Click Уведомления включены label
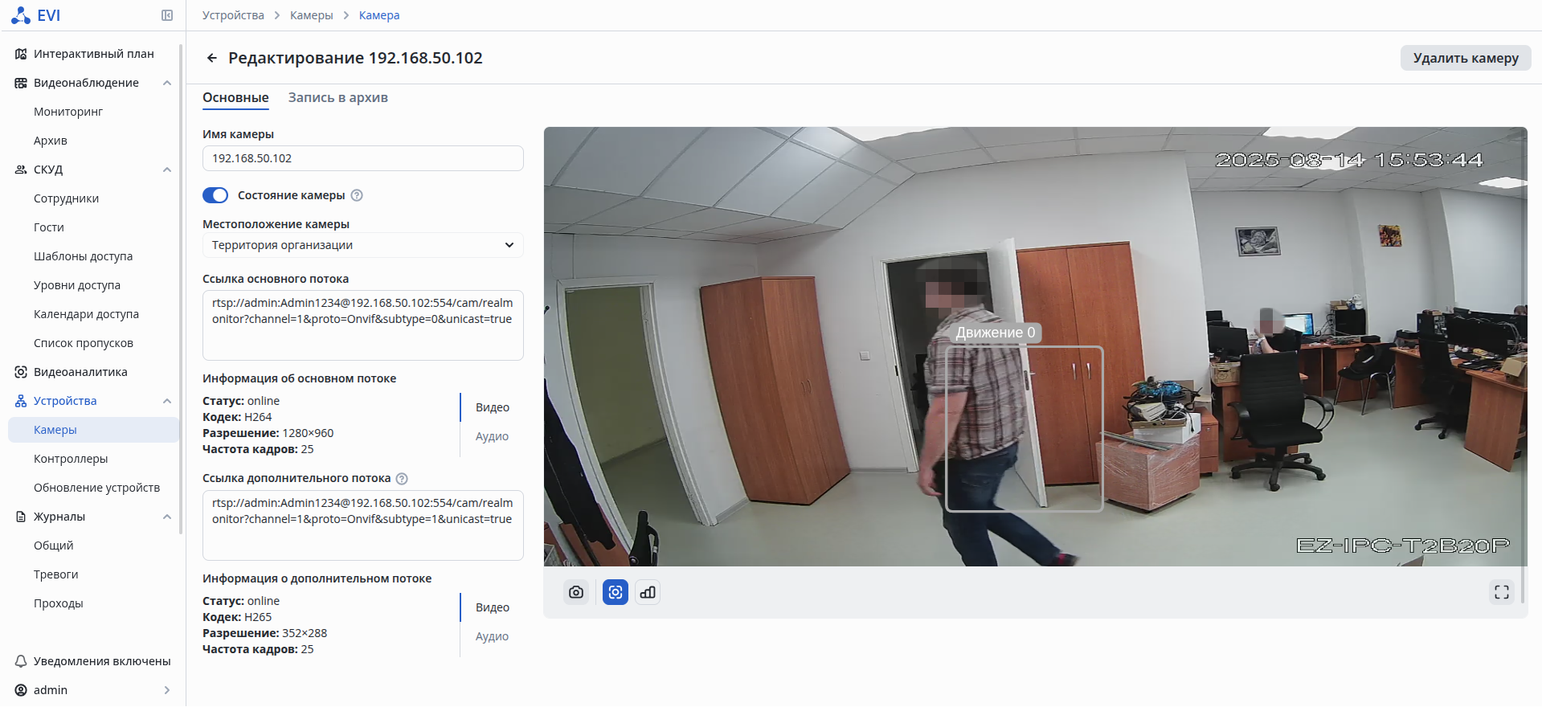Screen dimensions: 1542x707 [x=102, y=661]
